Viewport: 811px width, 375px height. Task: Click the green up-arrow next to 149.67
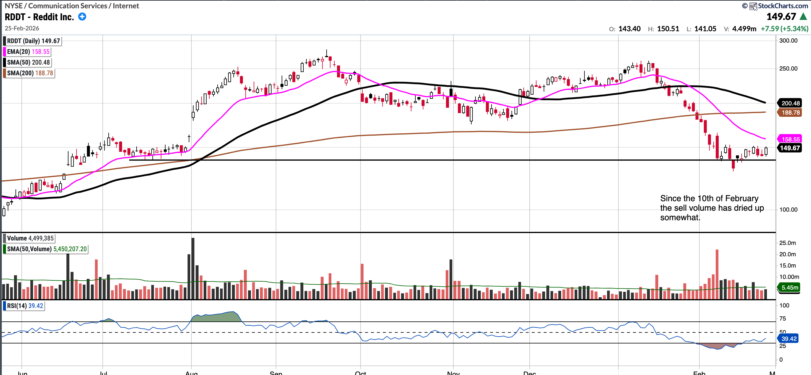point(803,16)
